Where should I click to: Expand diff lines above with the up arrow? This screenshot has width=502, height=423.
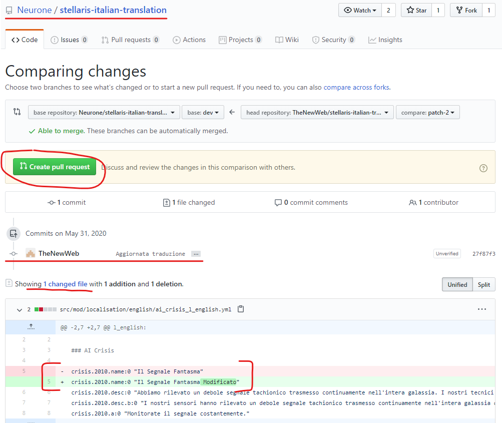coord(31,327)
